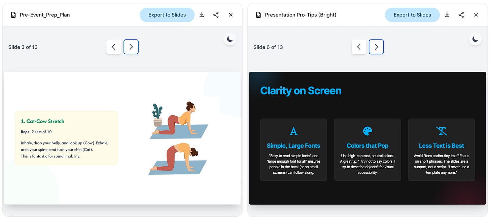Click 'This is fantastic for spinal mobility' text

tap(50, 156)
